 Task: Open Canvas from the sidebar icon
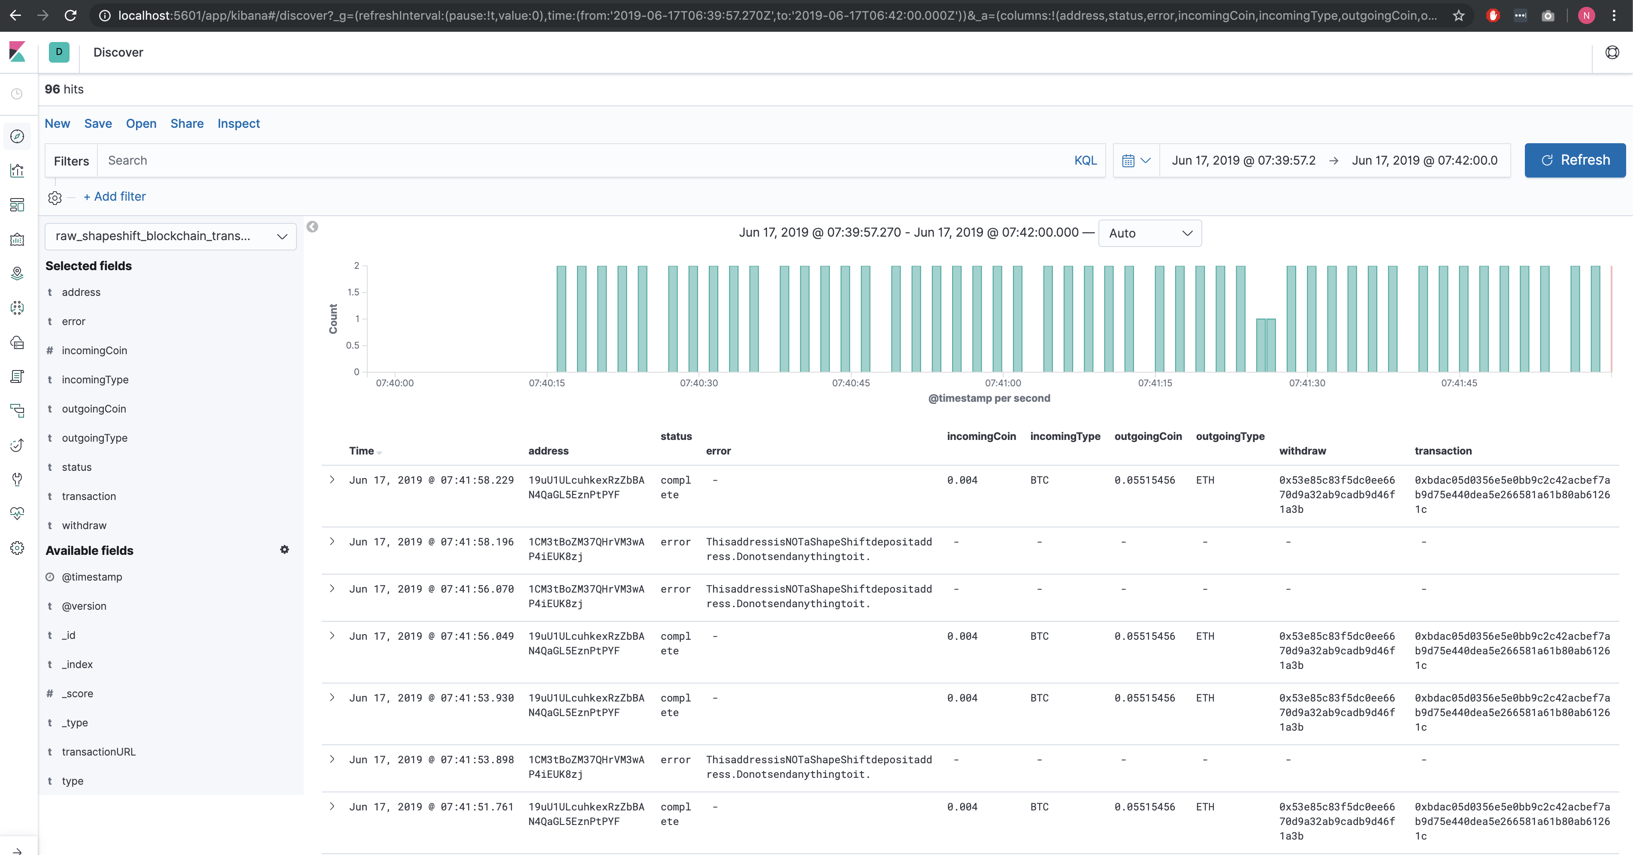(17, 239)
